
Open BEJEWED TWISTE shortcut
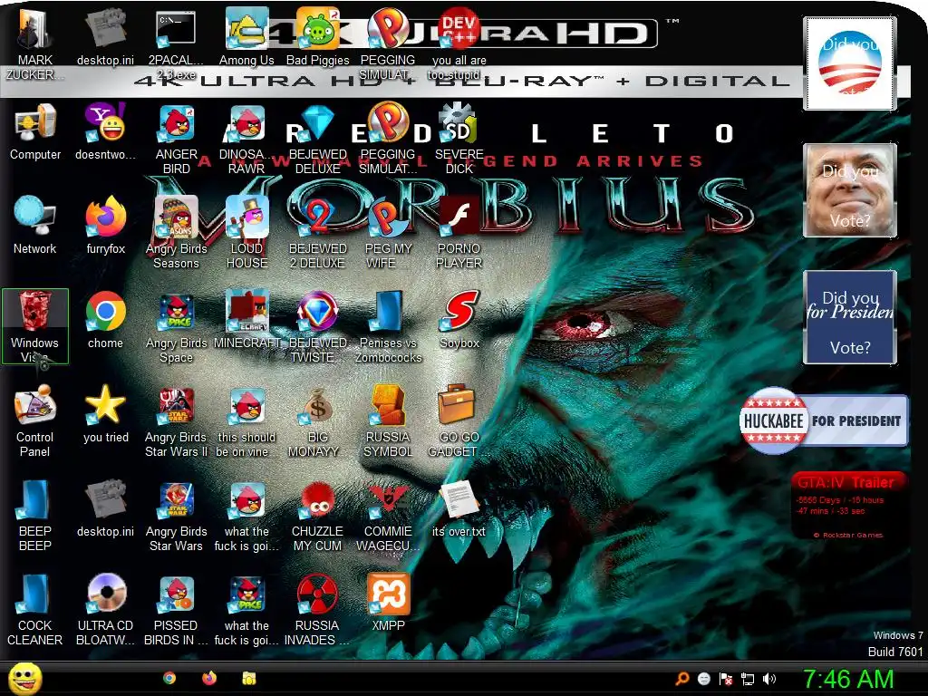coord(318,326)
